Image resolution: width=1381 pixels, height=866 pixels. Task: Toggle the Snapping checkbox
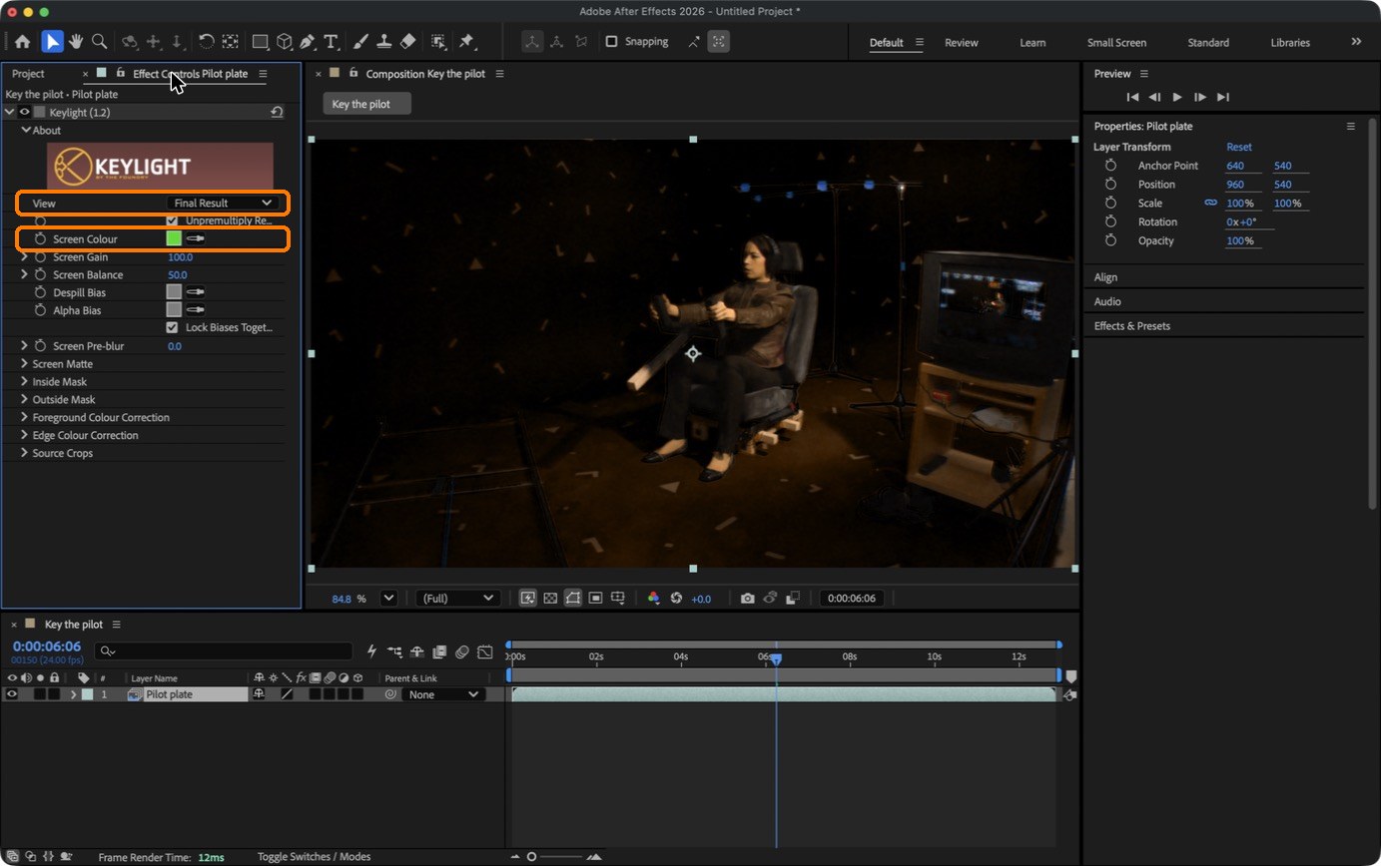(x=611, y=42)
